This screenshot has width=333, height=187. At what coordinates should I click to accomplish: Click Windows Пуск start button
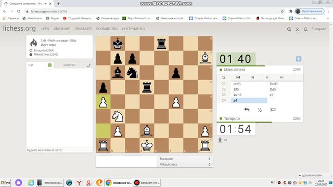[x=6, y=182]
